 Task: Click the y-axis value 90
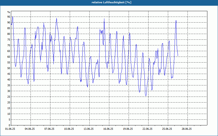point(9,23)
